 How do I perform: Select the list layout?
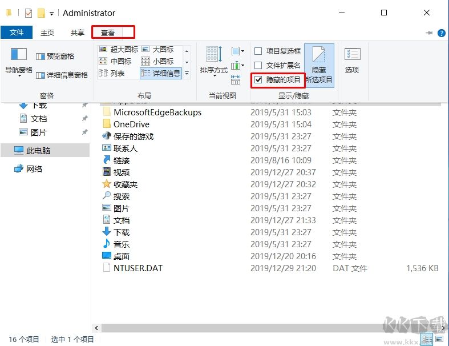click(112, 74)
